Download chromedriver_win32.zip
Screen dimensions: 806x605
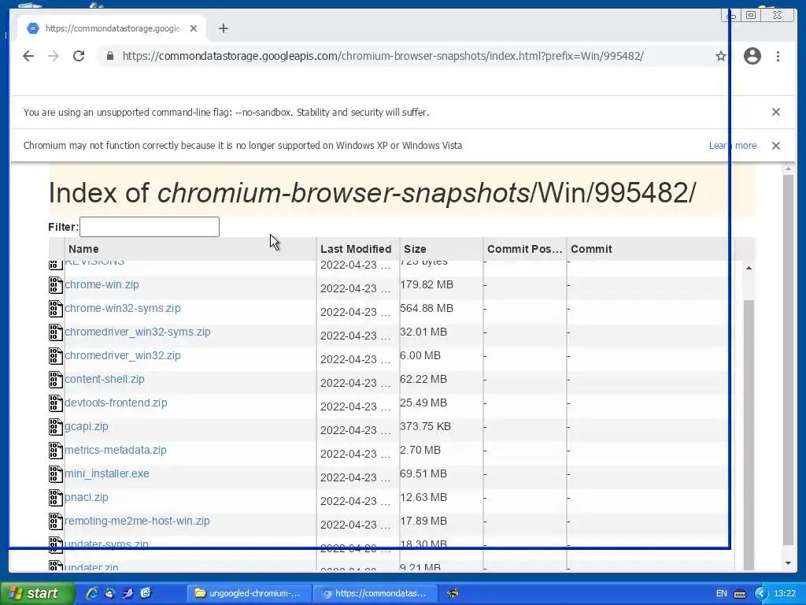tap(122, 355)
